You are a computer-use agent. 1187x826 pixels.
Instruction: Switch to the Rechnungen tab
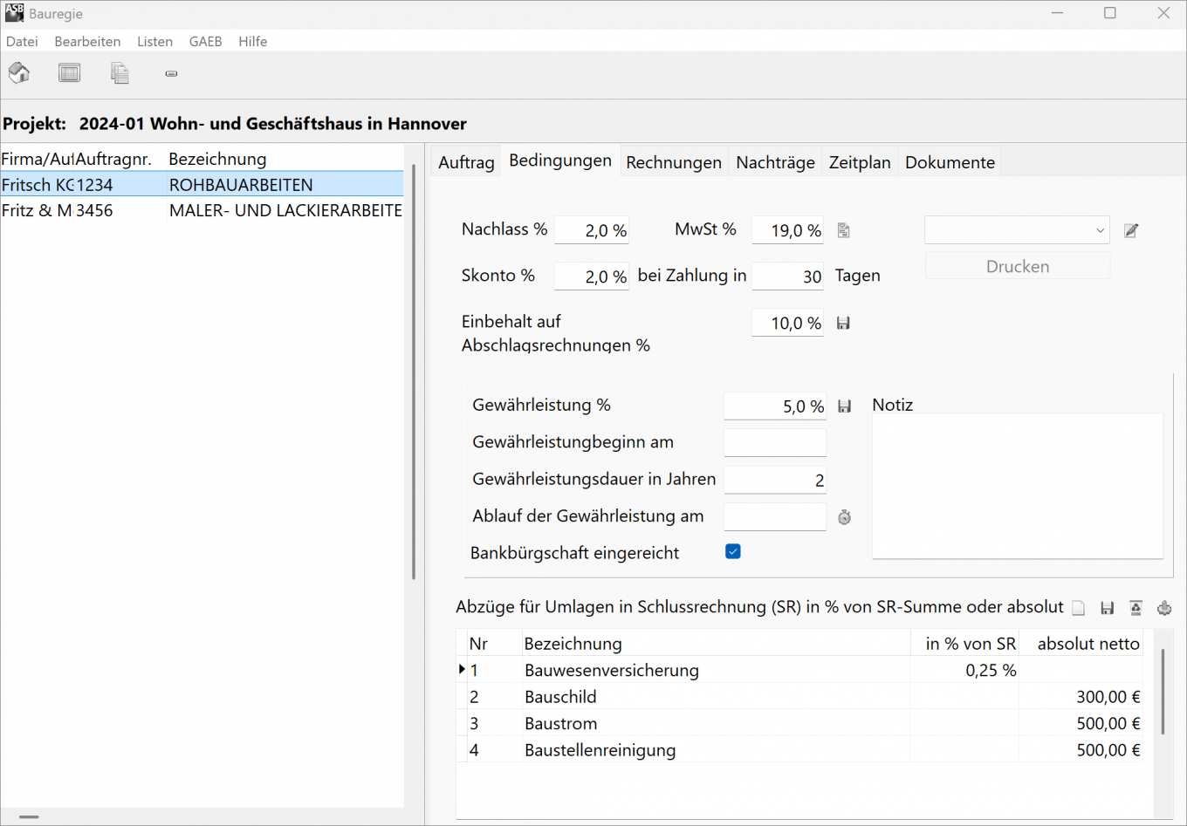(x=673, y=162)
